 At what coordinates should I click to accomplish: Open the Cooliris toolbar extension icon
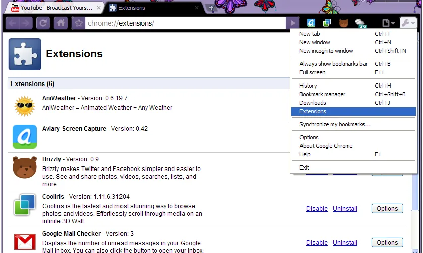(x=327, y=23)
